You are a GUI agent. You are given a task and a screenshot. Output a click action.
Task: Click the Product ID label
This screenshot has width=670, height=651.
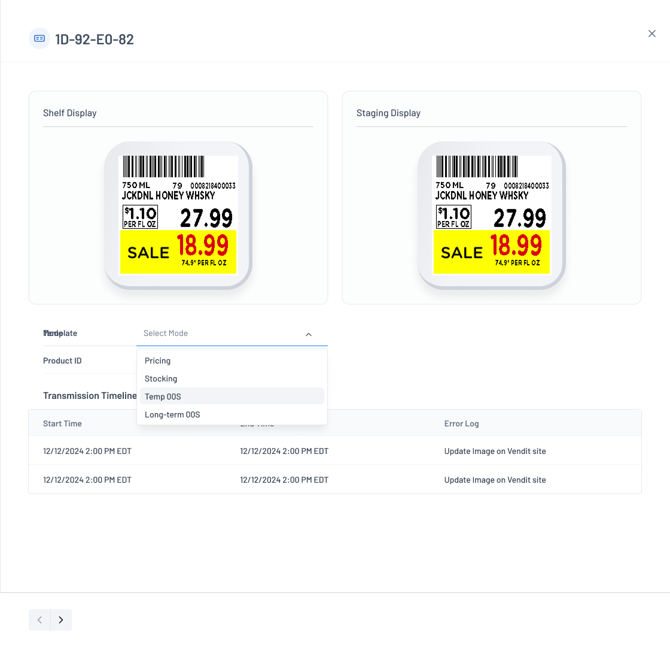pos(62,361)
